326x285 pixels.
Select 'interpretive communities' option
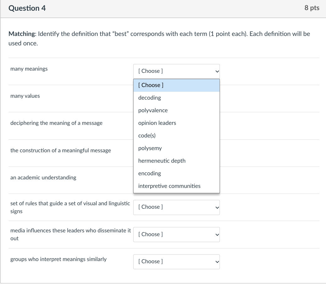[x=169, y=186]
